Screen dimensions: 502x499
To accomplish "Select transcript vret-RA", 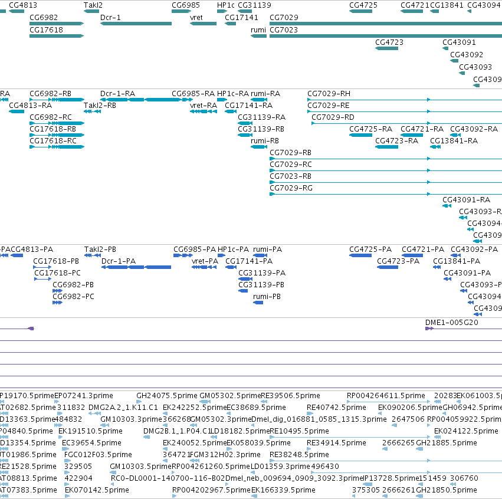I will (x=204, y=106).
